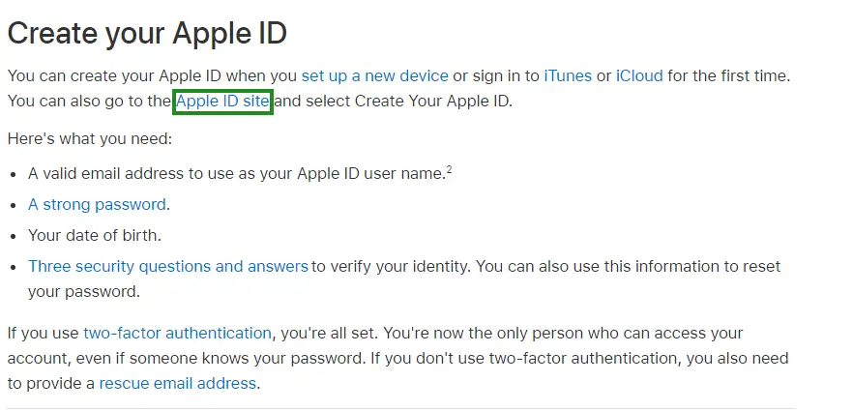Image resolution: width=853 pixels, height=411 pixels.
Task: Open the 'set up a new device' link
Action: [x=375, y=75]
